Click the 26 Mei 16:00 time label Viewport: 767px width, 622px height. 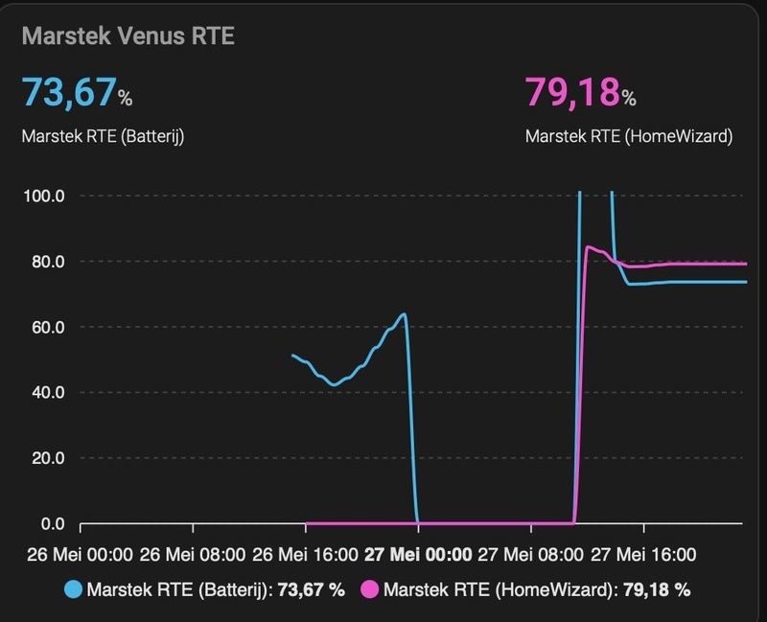[x=306, y=554]
